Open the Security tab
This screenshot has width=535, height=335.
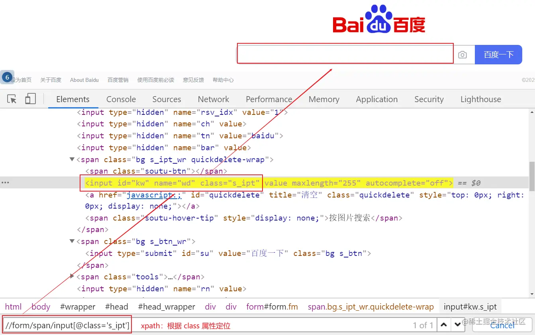429,99
